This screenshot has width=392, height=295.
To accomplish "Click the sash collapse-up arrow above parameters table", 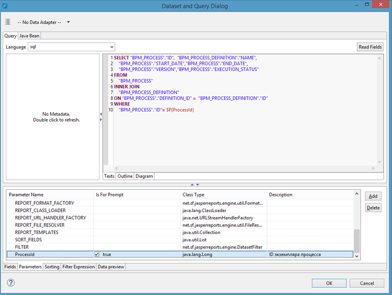I will point(192,184).
